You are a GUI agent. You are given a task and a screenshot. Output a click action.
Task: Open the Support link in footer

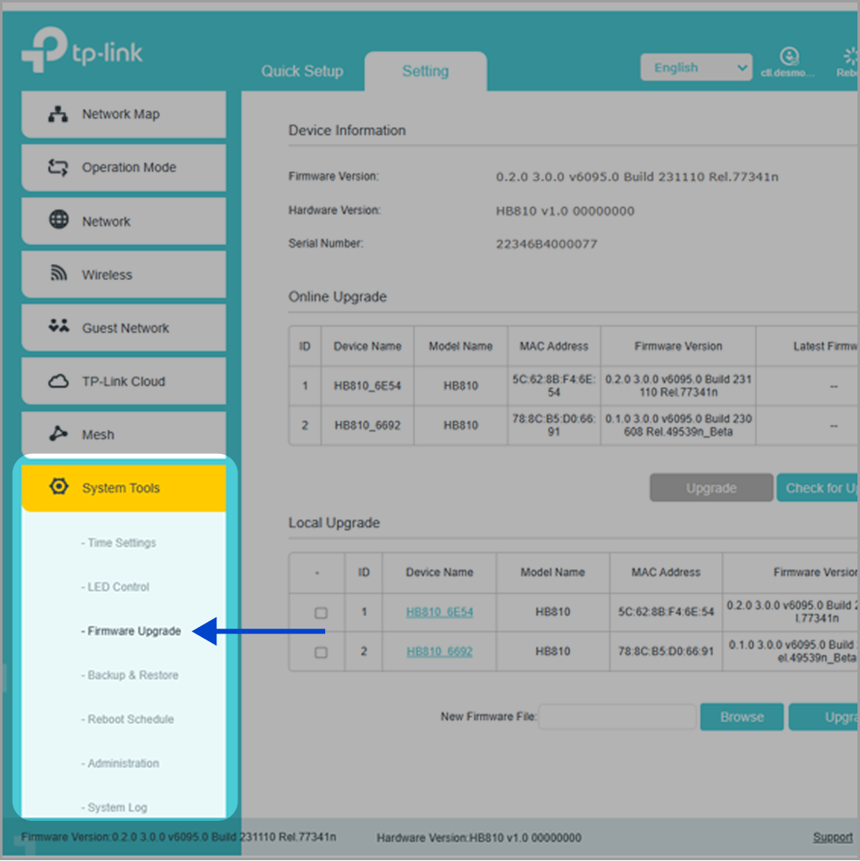[832, 837]
